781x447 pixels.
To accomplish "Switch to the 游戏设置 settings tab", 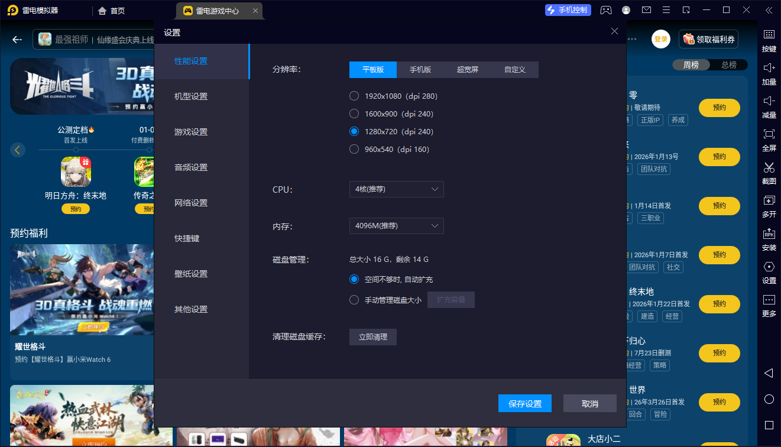I will [202, 132].
